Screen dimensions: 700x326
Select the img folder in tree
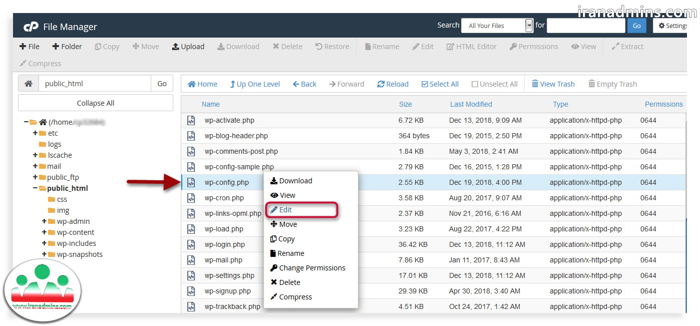[63, 210]
